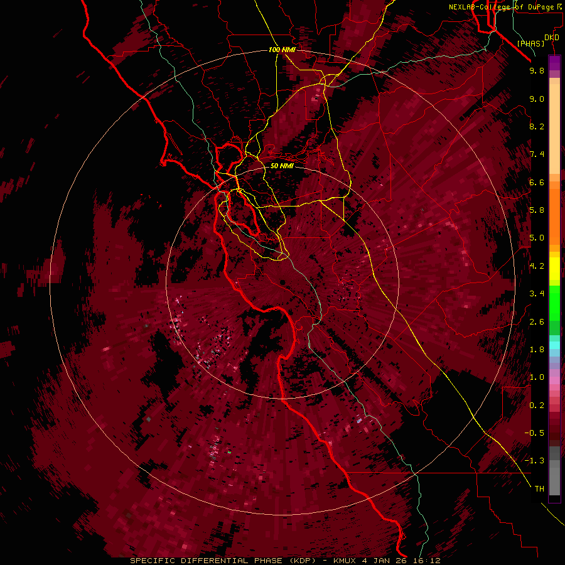This screenshot has height=565, width=565.
Task: Click the yellow segment of the color bar
Action: tap(554, 269)
